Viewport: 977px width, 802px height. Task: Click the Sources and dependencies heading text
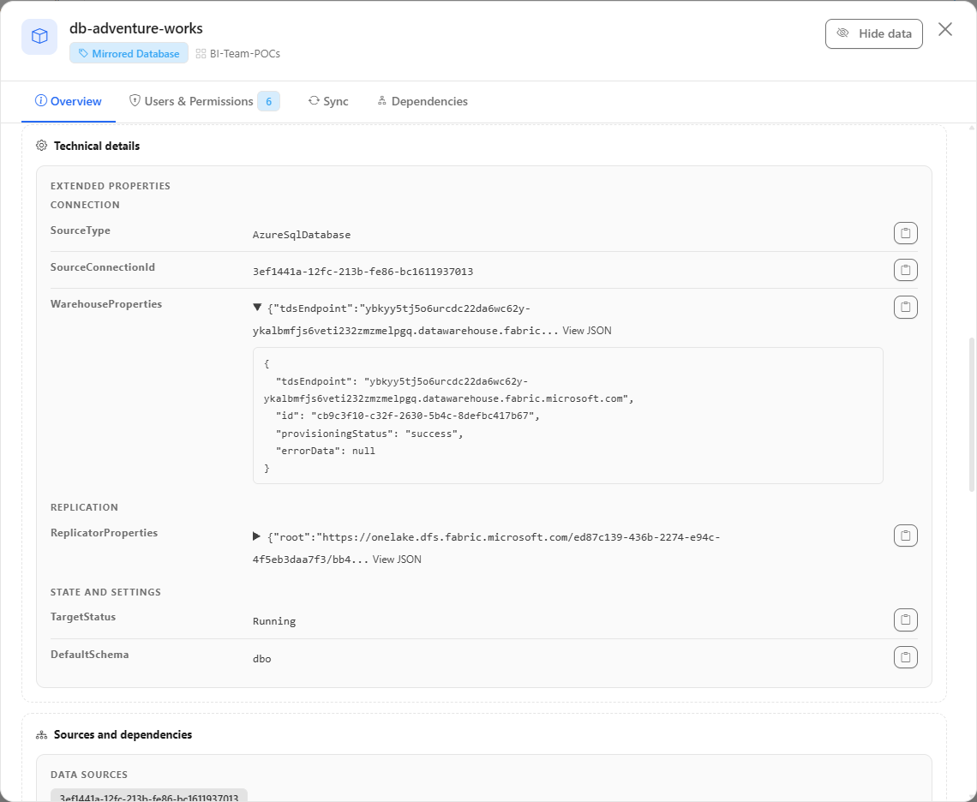[x=123, y=734]
